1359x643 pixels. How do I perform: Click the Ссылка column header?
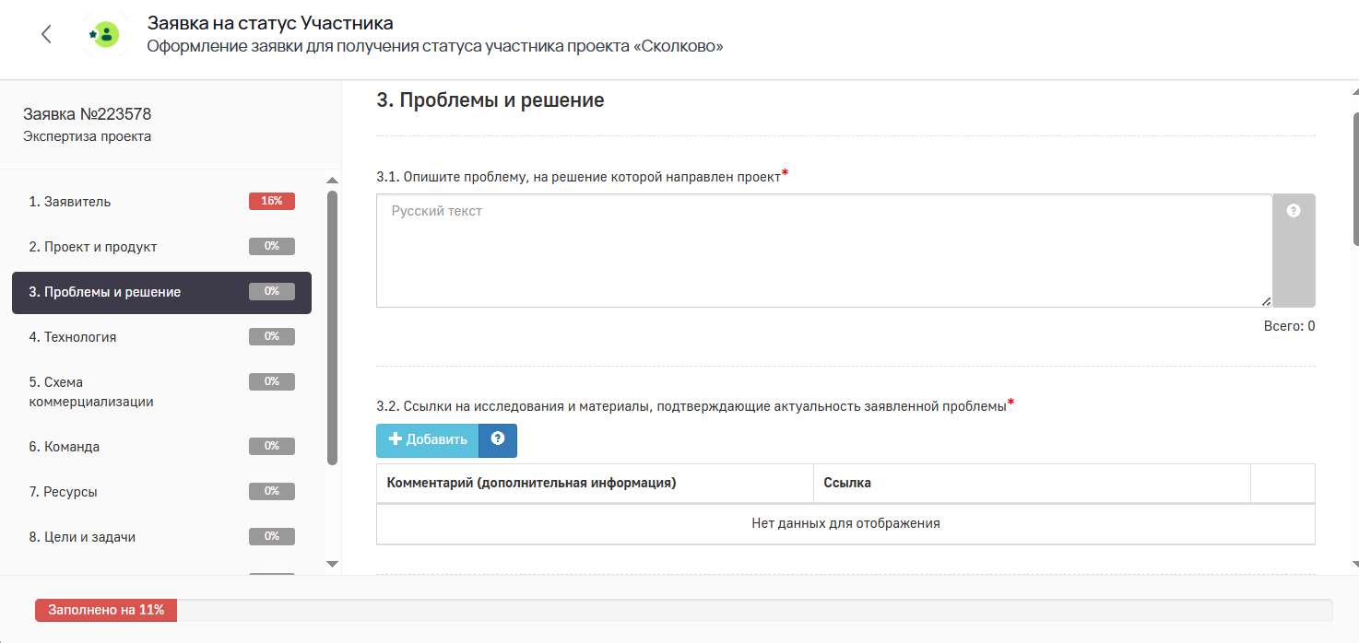(x=1032, y=483)
